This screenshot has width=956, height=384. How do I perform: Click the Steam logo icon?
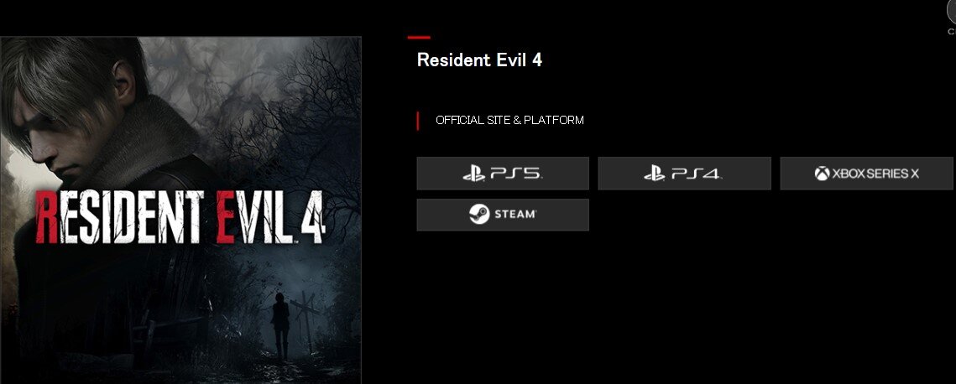click(x=480, y=214)
